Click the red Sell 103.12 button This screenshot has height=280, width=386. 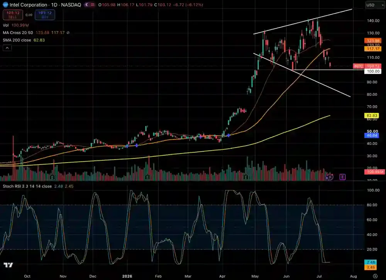click(13, 15)
